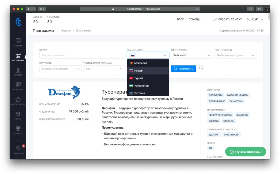Open the Геотаргетинг dropdown
Image resolution: width=280 pixels, height=174 pixels.
coord(148,55)
